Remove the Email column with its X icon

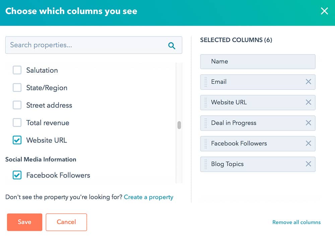309,82
